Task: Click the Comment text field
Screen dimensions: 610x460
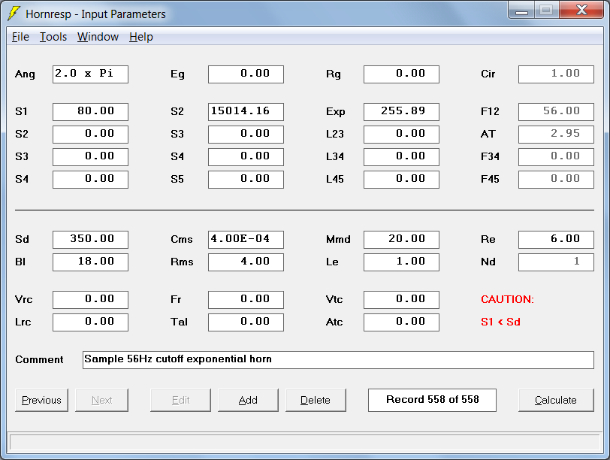Action: [x=338, y=359]
